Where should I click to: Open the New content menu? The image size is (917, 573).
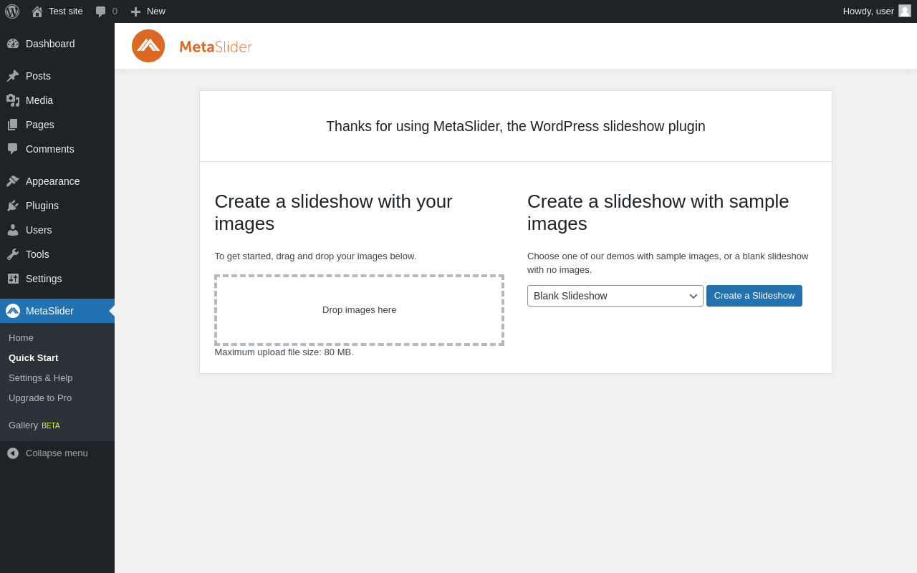tap(148, 11)
